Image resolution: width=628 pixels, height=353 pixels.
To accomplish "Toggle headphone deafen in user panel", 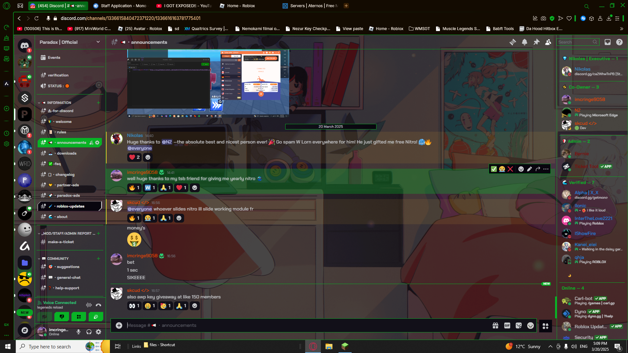I will (89, 332).
